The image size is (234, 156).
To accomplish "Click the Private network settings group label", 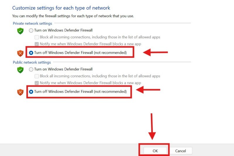I will point(32,23).
